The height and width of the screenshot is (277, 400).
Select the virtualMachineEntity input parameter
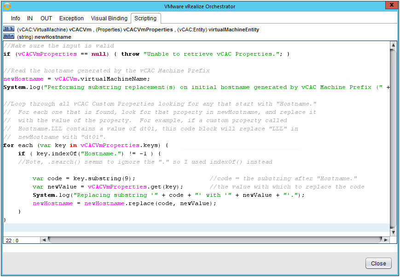tap(233, 29)
